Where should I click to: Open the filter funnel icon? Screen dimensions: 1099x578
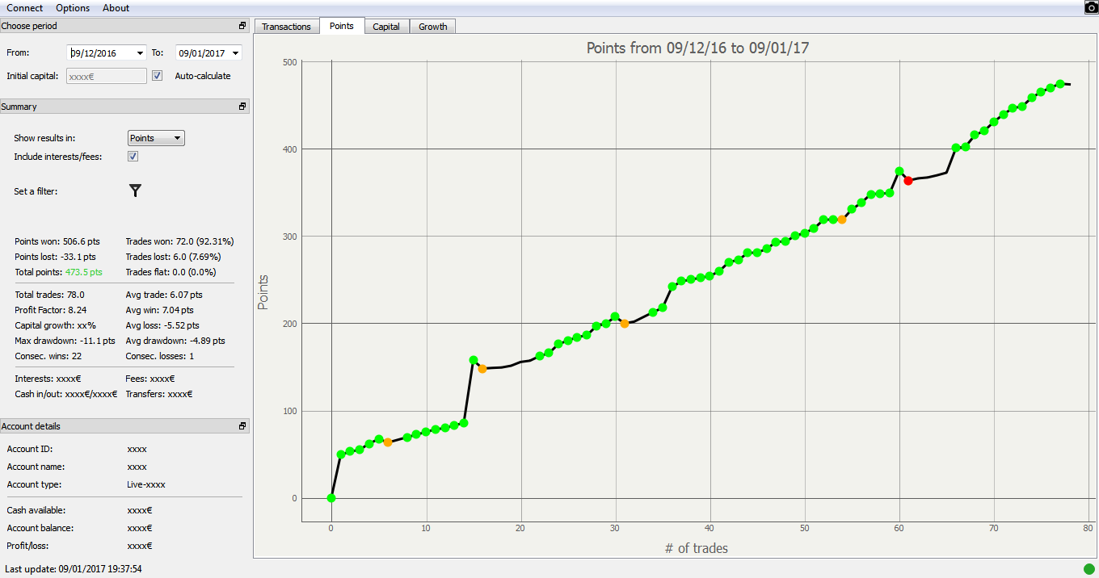click(136, 191)
